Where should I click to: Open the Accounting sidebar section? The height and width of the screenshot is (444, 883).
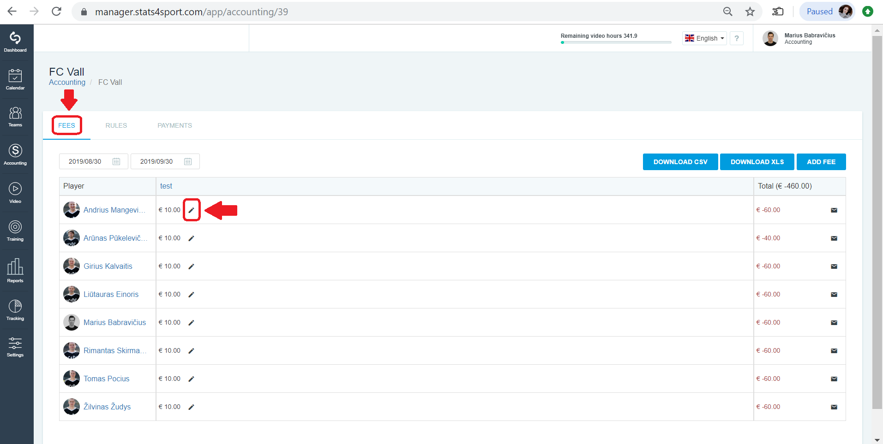(15, 154)
